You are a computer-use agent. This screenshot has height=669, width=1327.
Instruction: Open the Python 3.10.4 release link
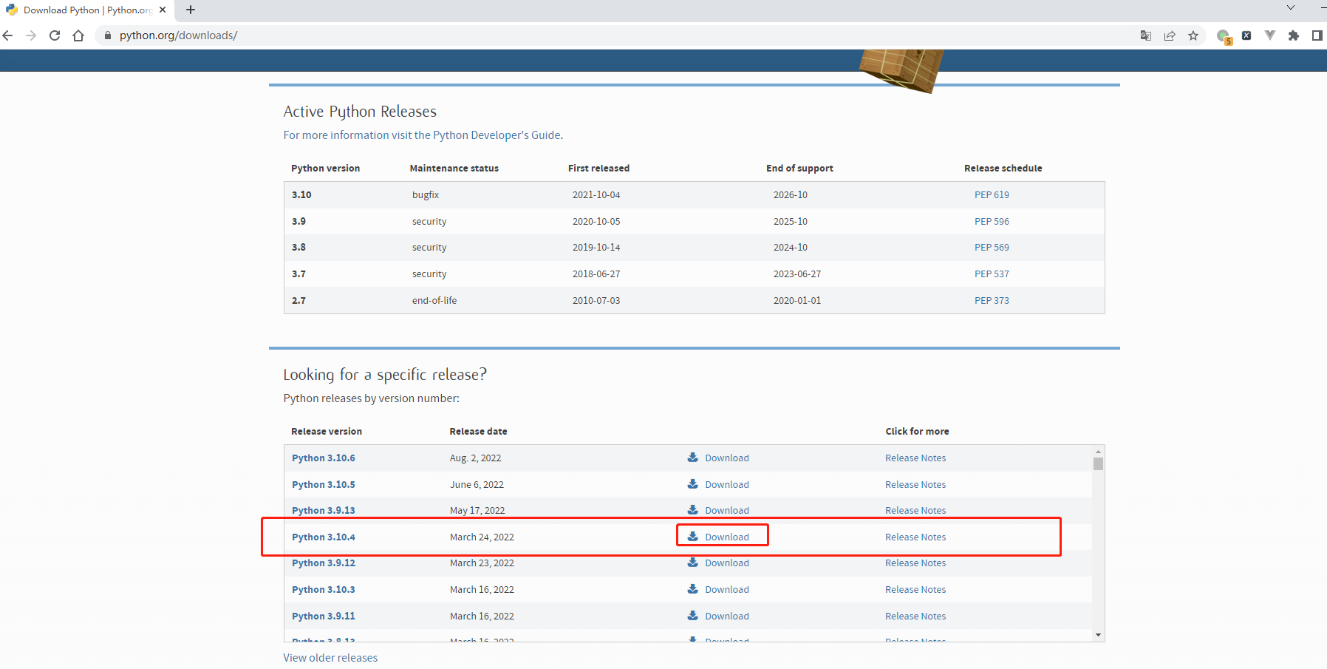(324, 537)
